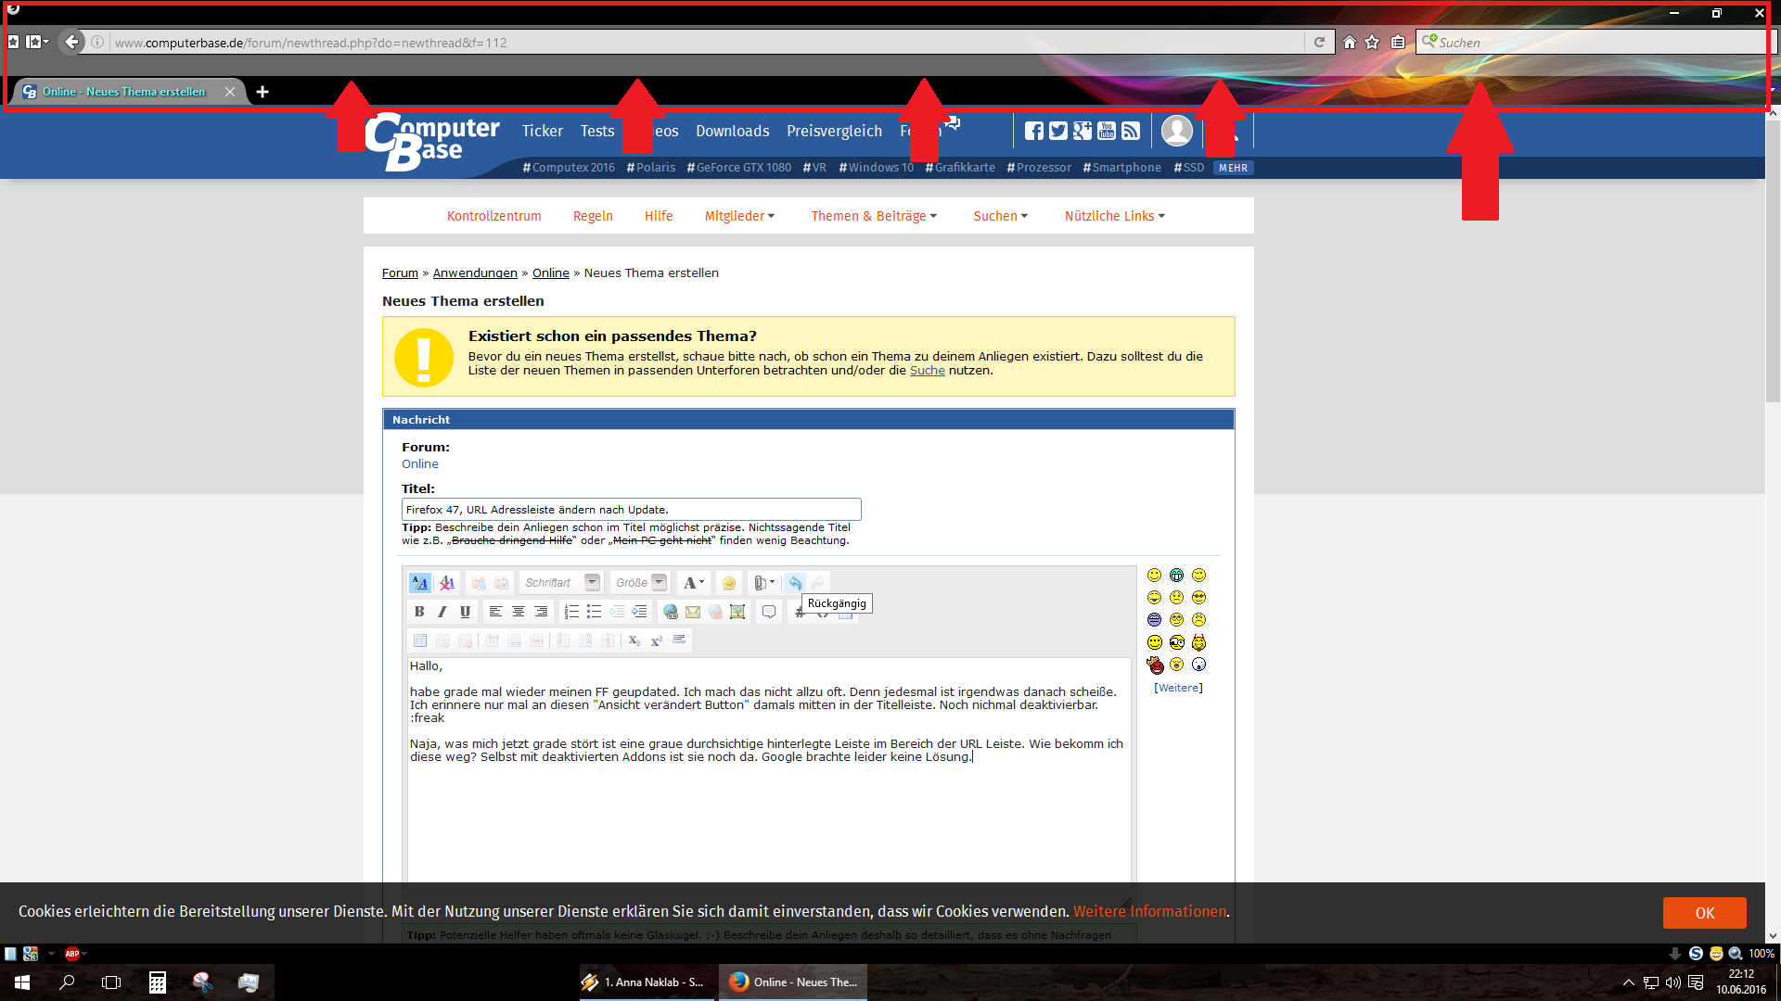1781x1001 pixels.
Task: Toggle the editor mode switch icon
Action: [420, 583]
